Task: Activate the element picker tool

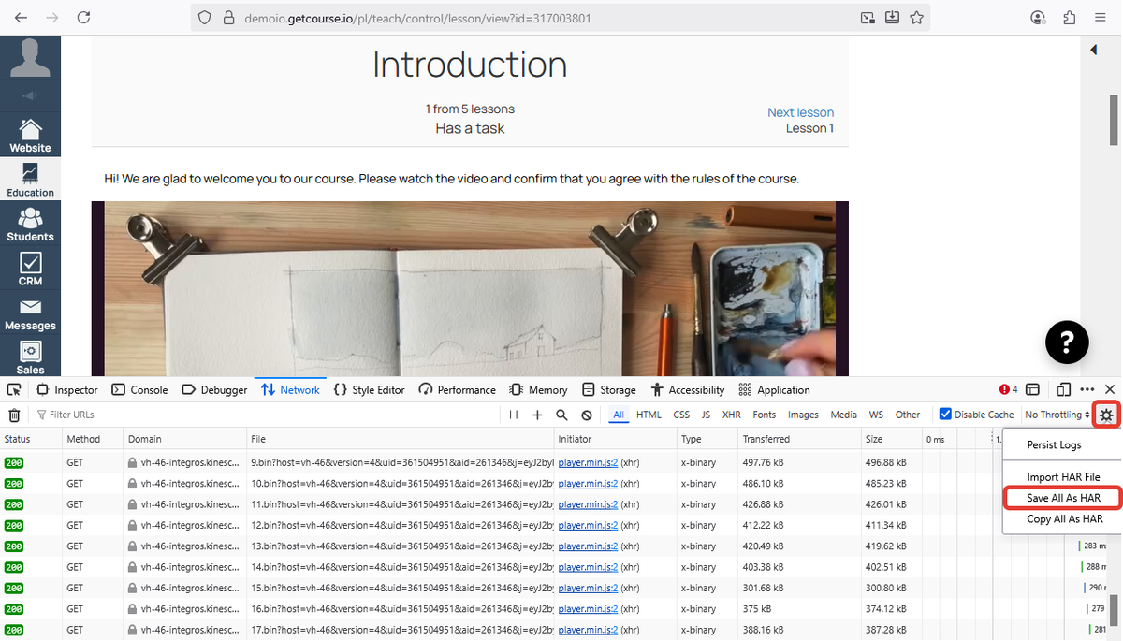Action: click(x=14, y=389)
